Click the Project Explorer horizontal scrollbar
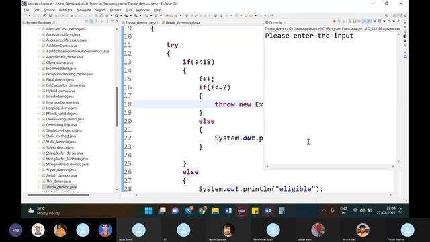Viewport: 430px width, 242px height. [58, 195]
